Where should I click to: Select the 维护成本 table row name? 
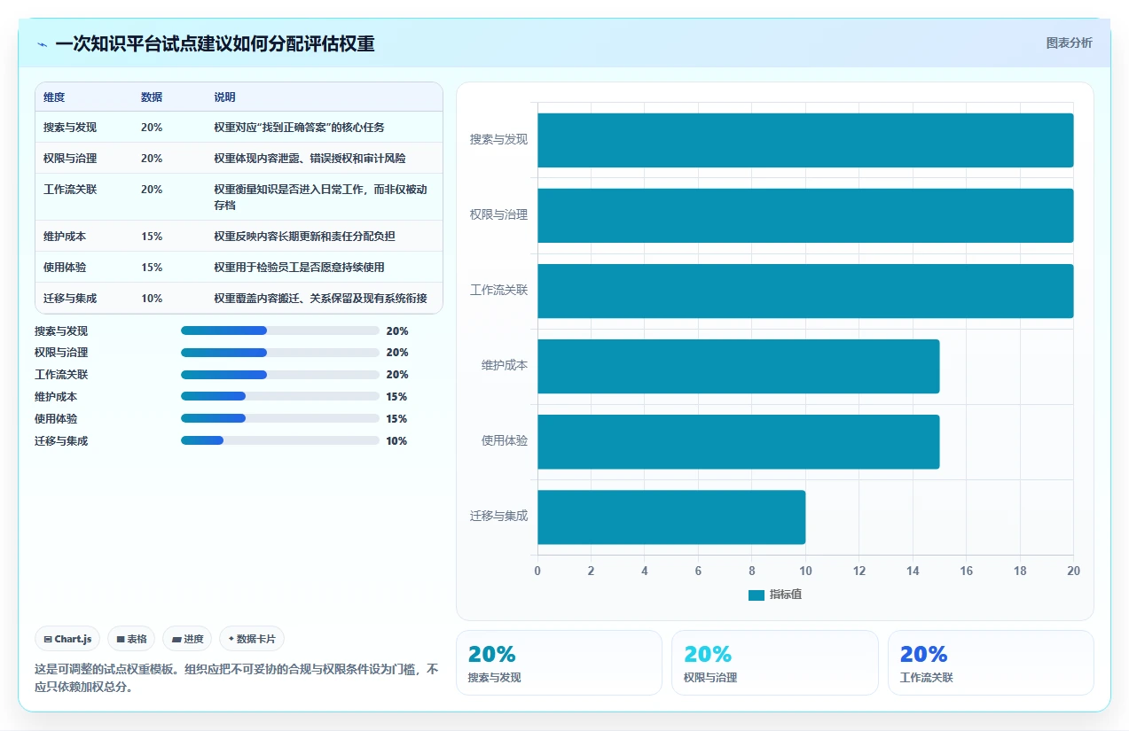(x=65, y=237)
